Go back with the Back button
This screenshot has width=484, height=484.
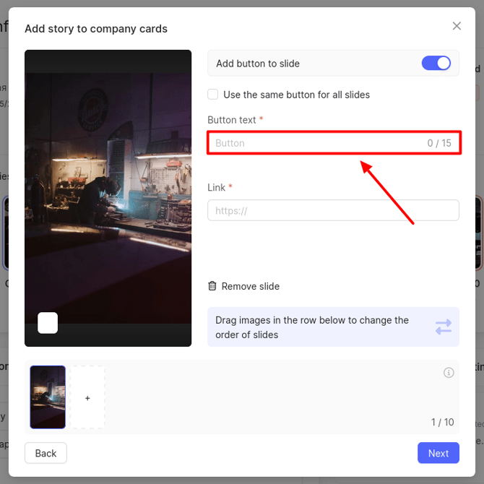46,453
